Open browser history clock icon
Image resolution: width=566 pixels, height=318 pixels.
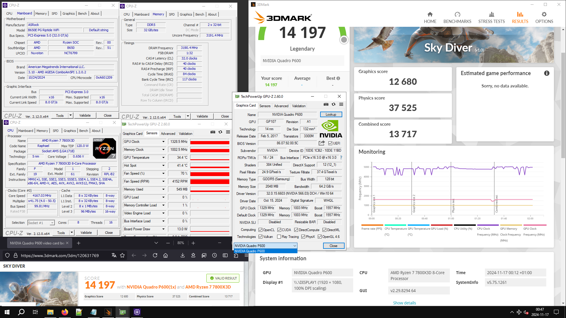[215, 255]
